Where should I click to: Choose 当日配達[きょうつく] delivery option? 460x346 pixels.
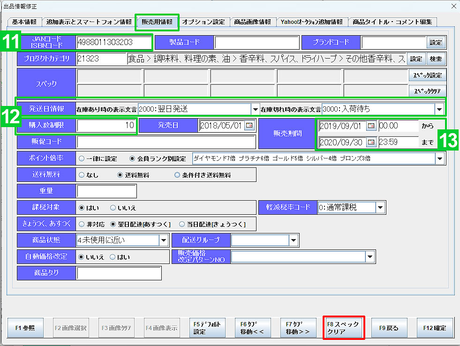click(x=182, y=224)
